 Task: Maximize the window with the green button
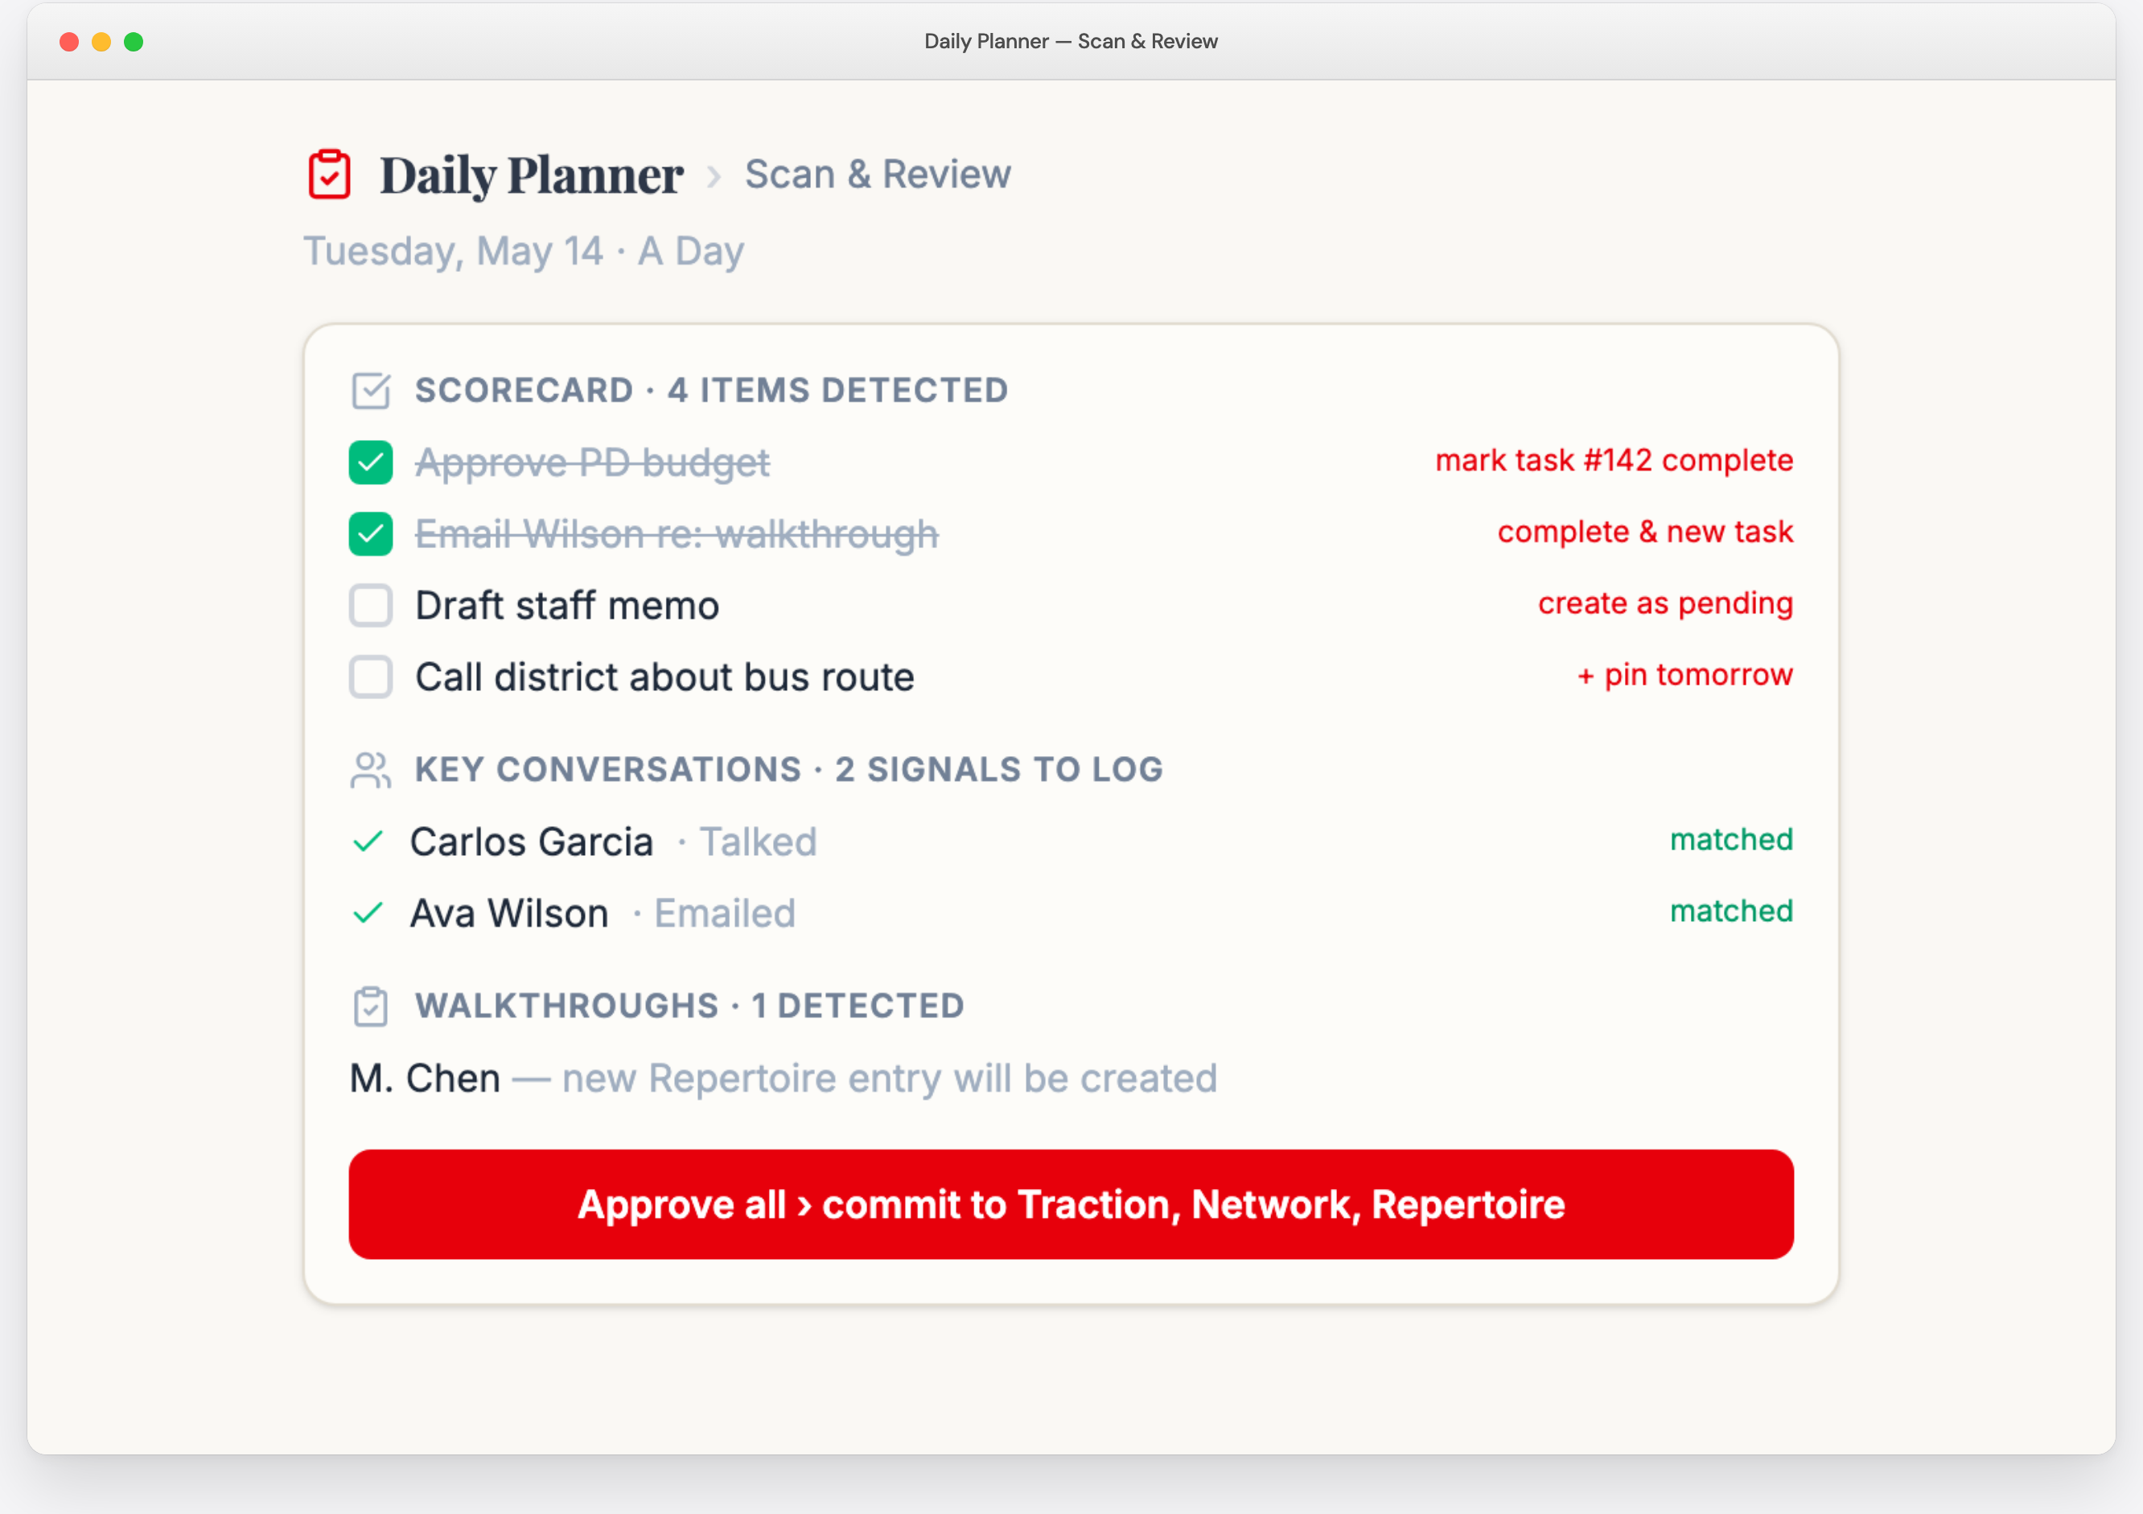134,42
